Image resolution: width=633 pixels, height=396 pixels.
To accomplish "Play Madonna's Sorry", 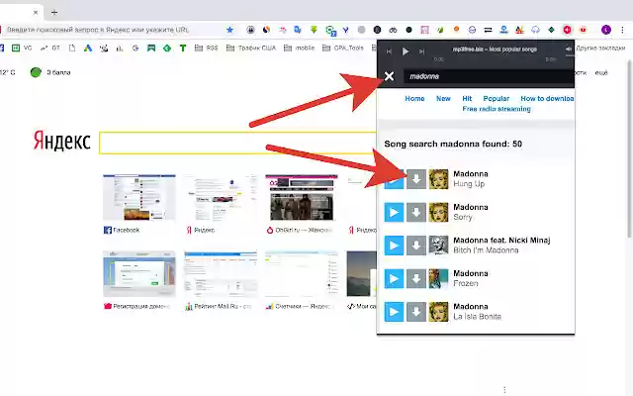I will pos(394,212).
